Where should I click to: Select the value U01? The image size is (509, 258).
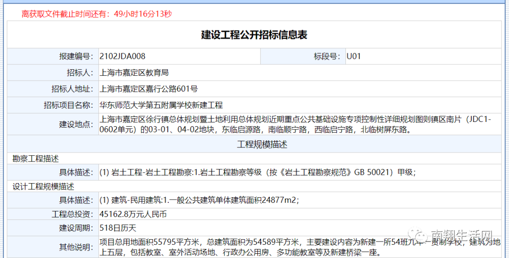pos(353,56)
